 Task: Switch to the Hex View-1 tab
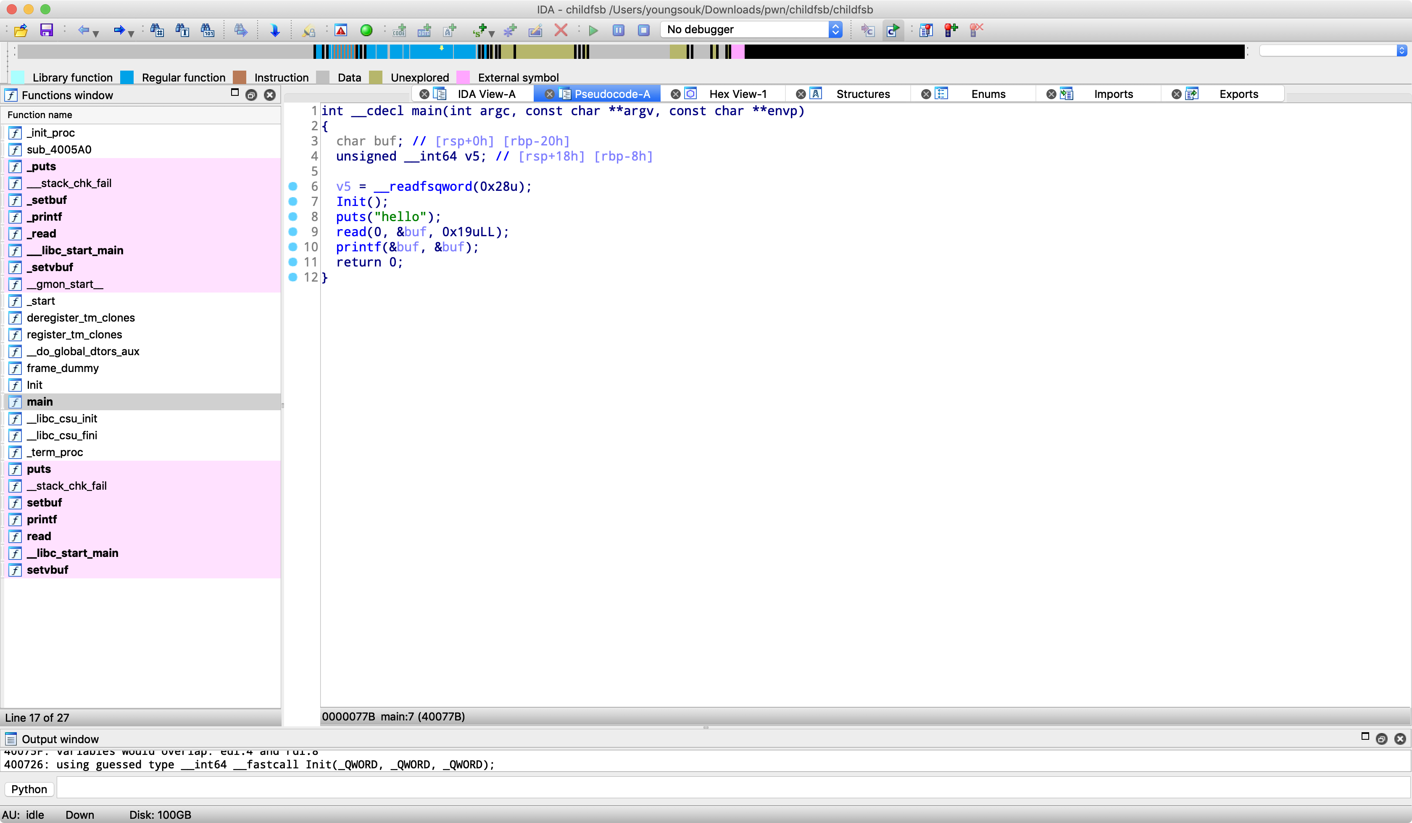(737, 94)
